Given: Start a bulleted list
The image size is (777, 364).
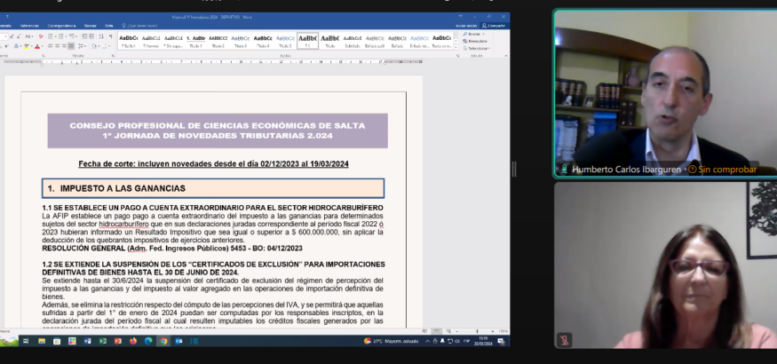Looking at the screenshot, I should point(50,36).
